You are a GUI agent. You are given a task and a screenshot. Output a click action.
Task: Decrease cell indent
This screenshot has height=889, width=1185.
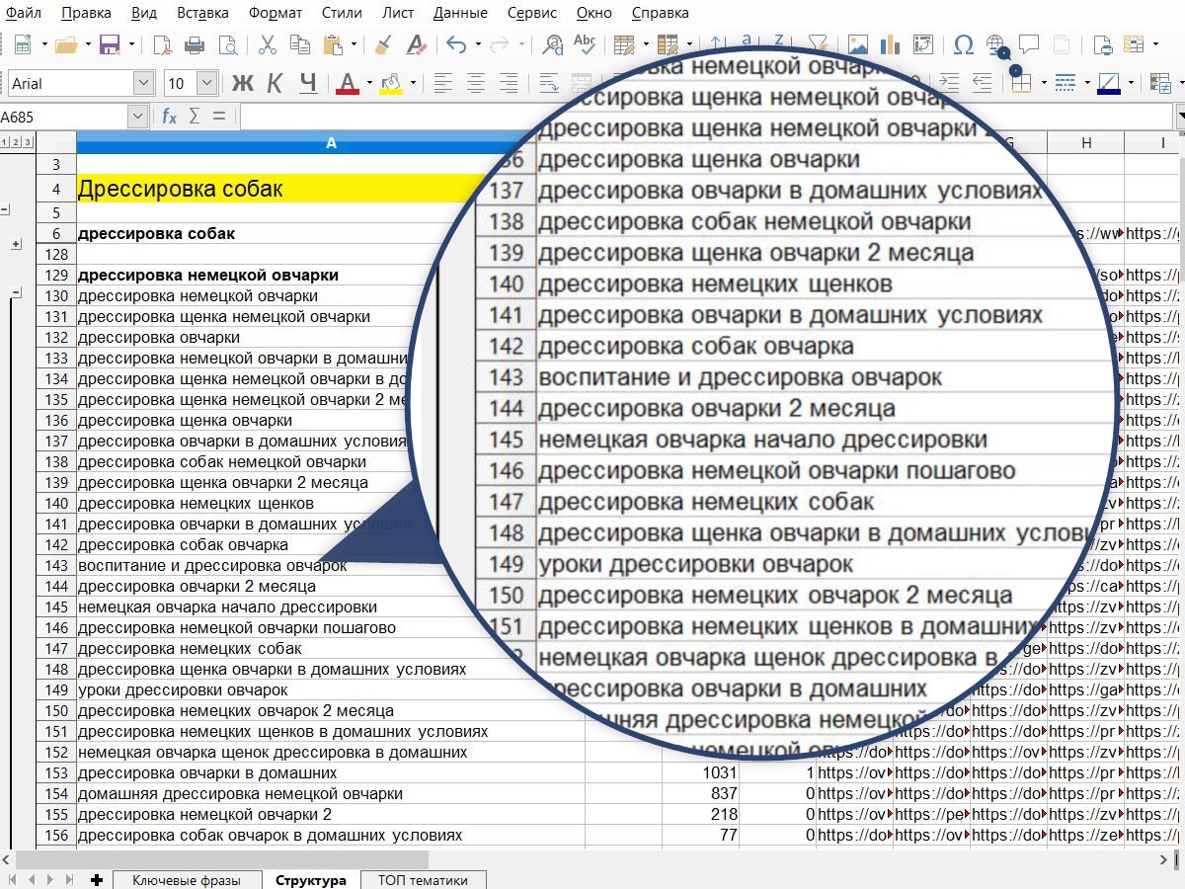click(x=982, y=83)
